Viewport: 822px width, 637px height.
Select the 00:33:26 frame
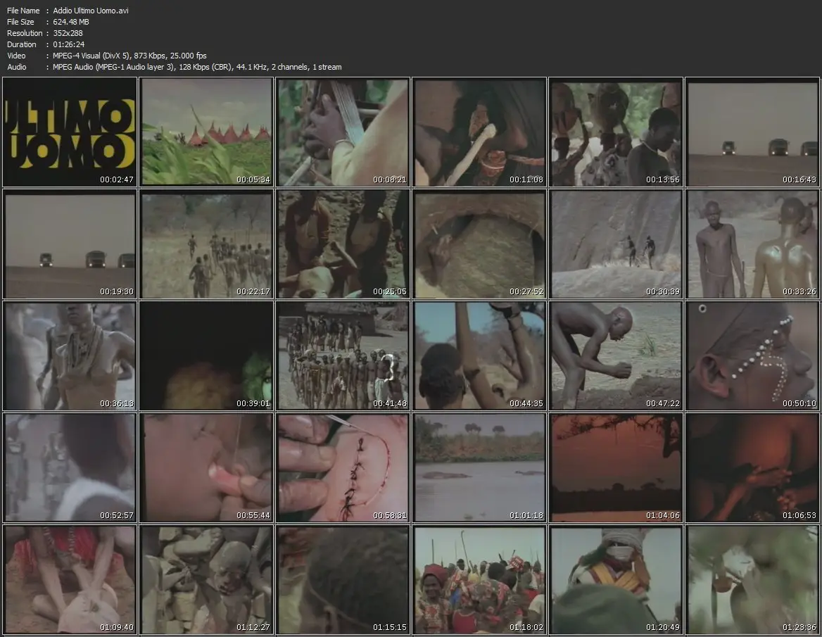753,244
